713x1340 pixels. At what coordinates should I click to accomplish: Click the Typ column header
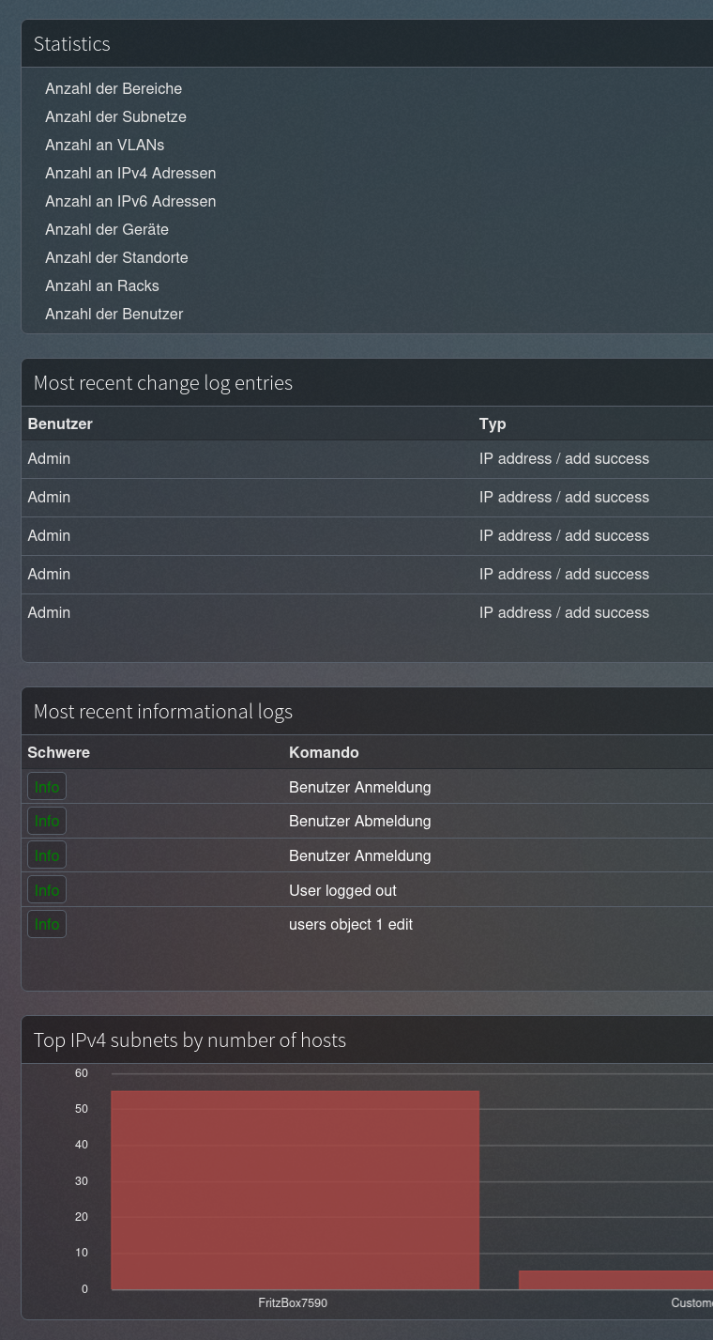[493, 424]
